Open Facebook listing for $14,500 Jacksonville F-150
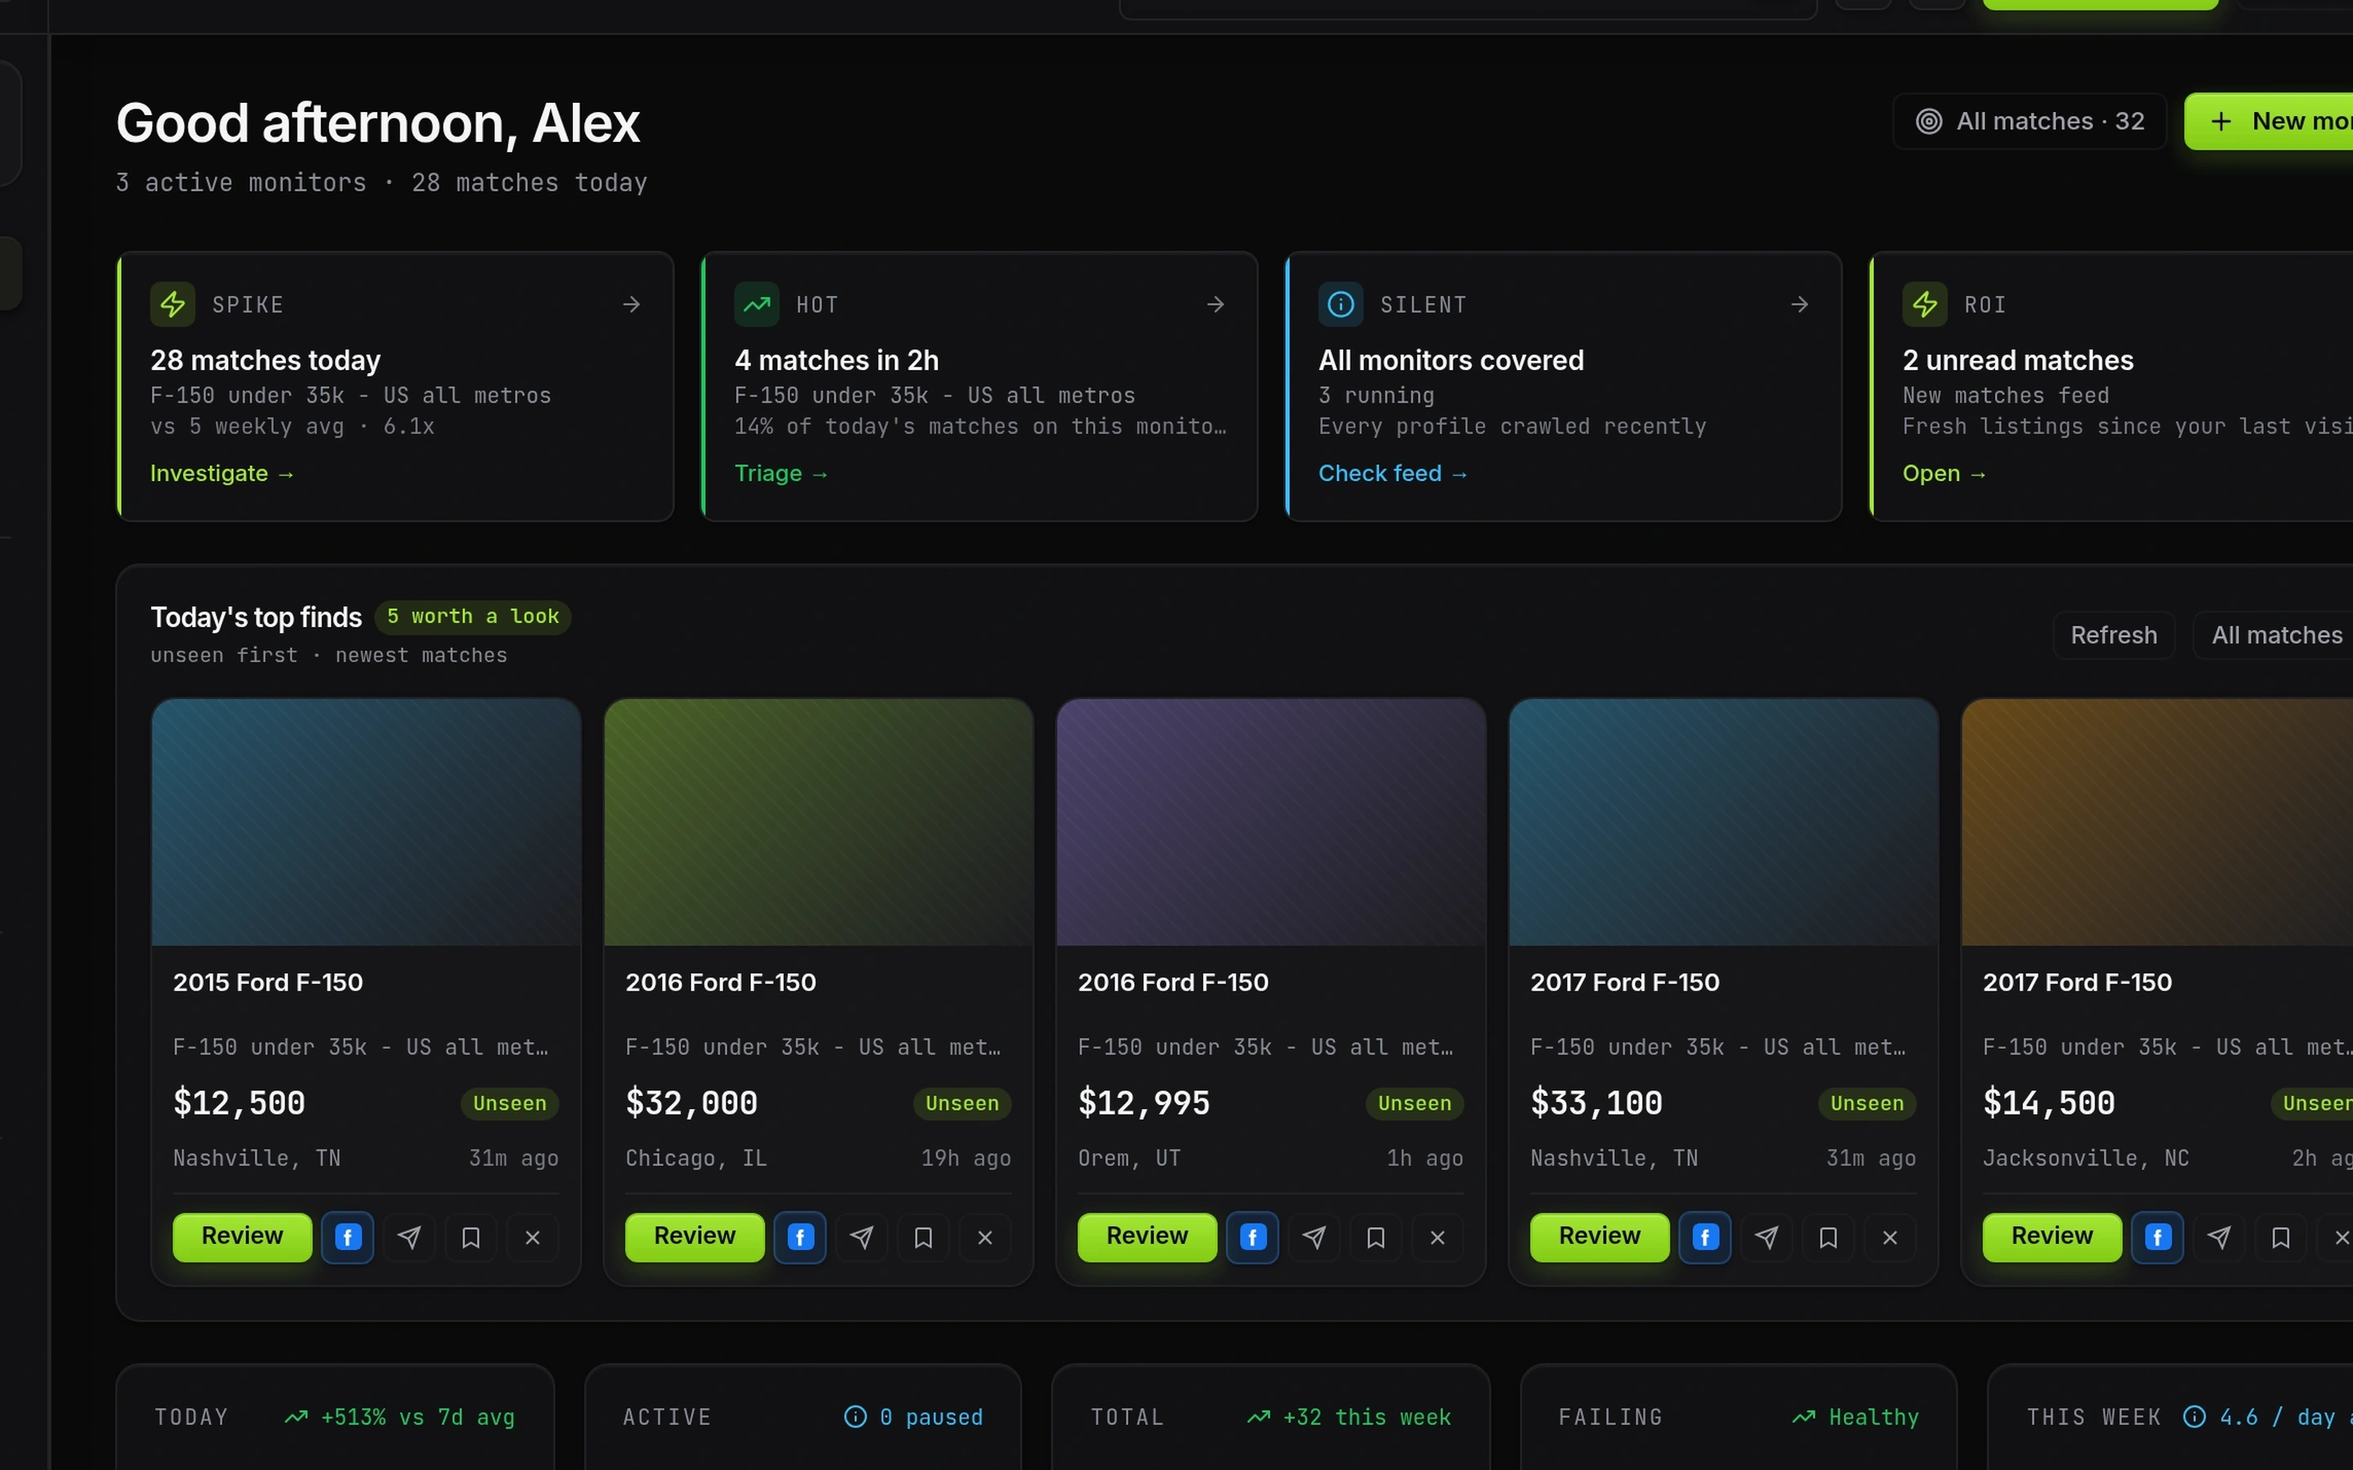 [2158, 1236]
